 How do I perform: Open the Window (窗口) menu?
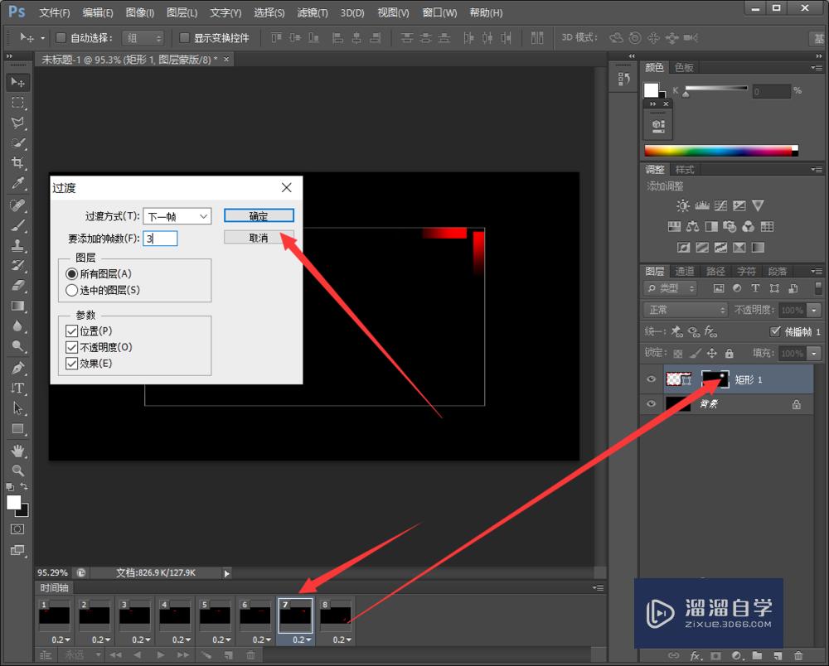click(x=439, y=12)
